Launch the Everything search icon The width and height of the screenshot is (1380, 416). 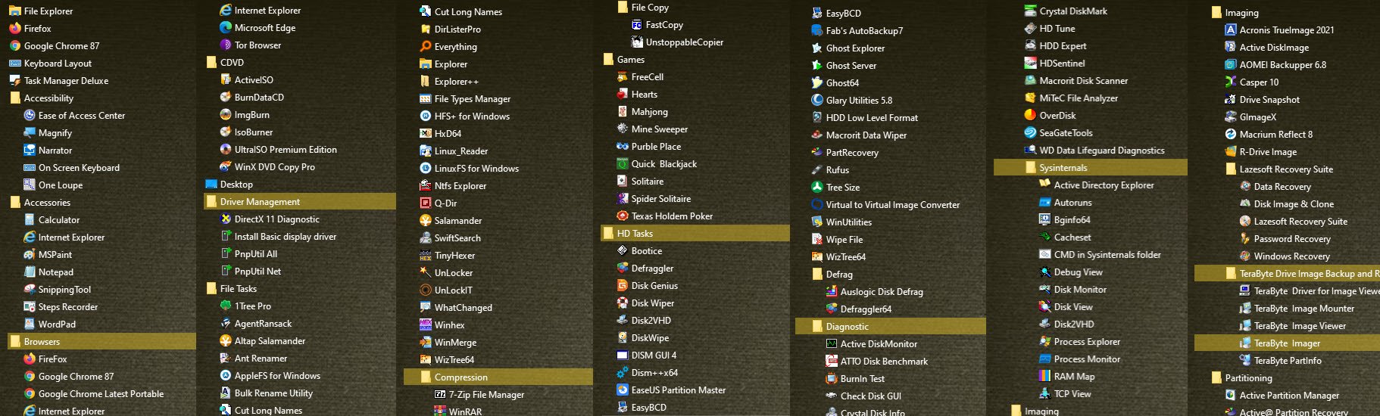click(426, 47)
